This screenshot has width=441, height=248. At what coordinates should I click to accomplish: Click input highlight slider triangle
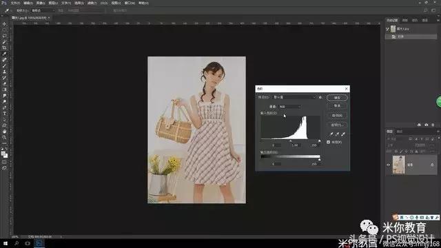319,141
